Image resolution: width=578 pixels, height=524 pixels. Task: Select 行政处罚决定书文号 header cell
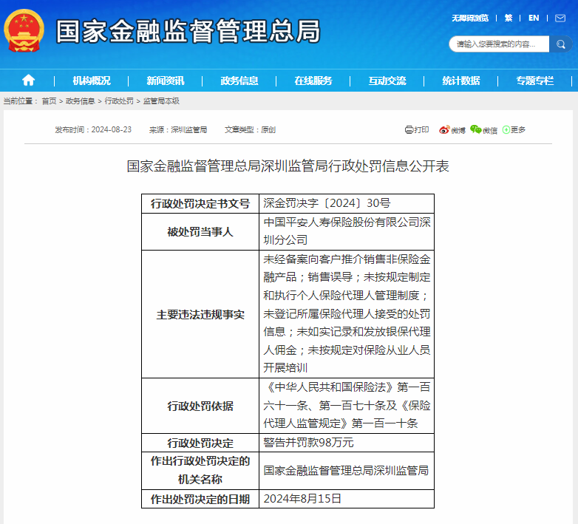(200, 203)
